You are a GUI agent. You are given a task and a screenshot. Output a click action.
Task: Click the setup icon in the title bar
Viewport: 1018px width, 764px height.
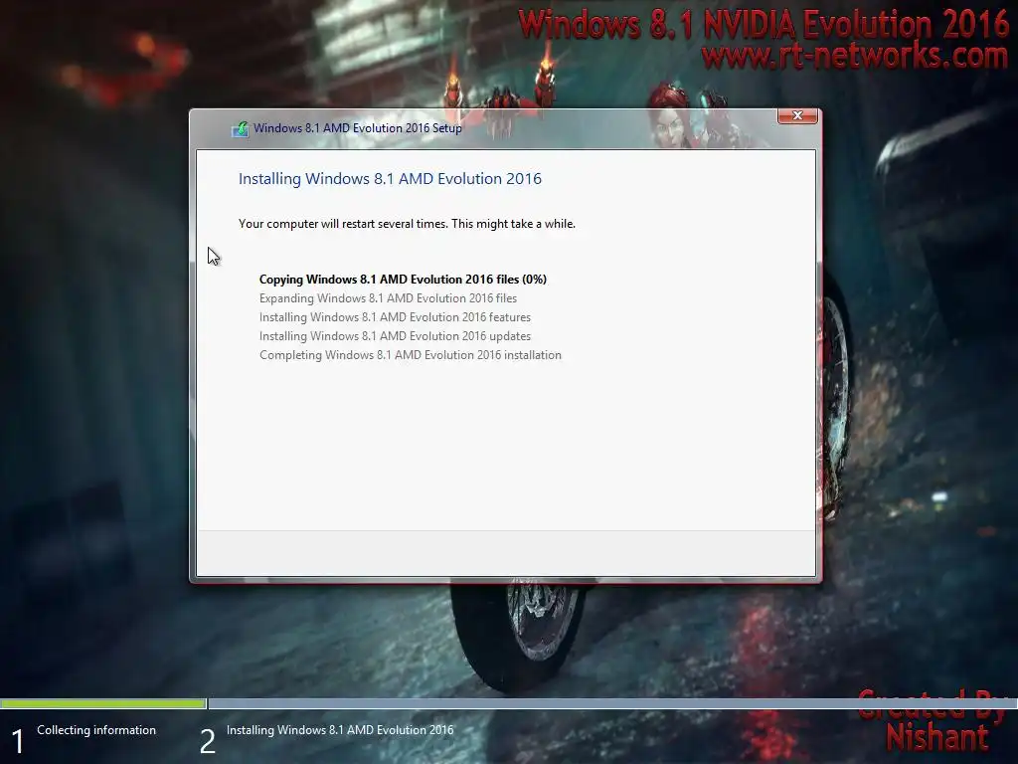(241, 128)
